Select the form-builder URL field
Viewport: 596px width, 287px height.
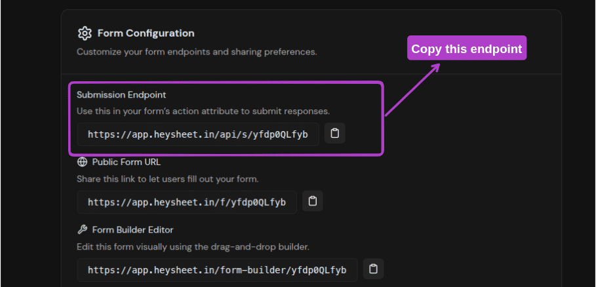[217, 270]
